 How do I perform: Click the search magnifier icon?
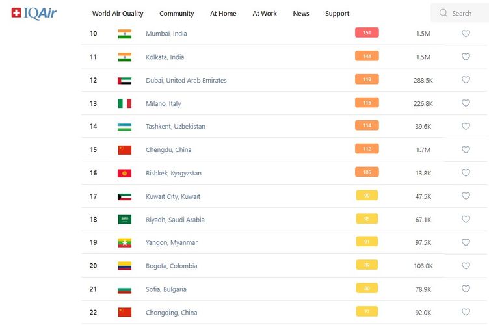443,13
